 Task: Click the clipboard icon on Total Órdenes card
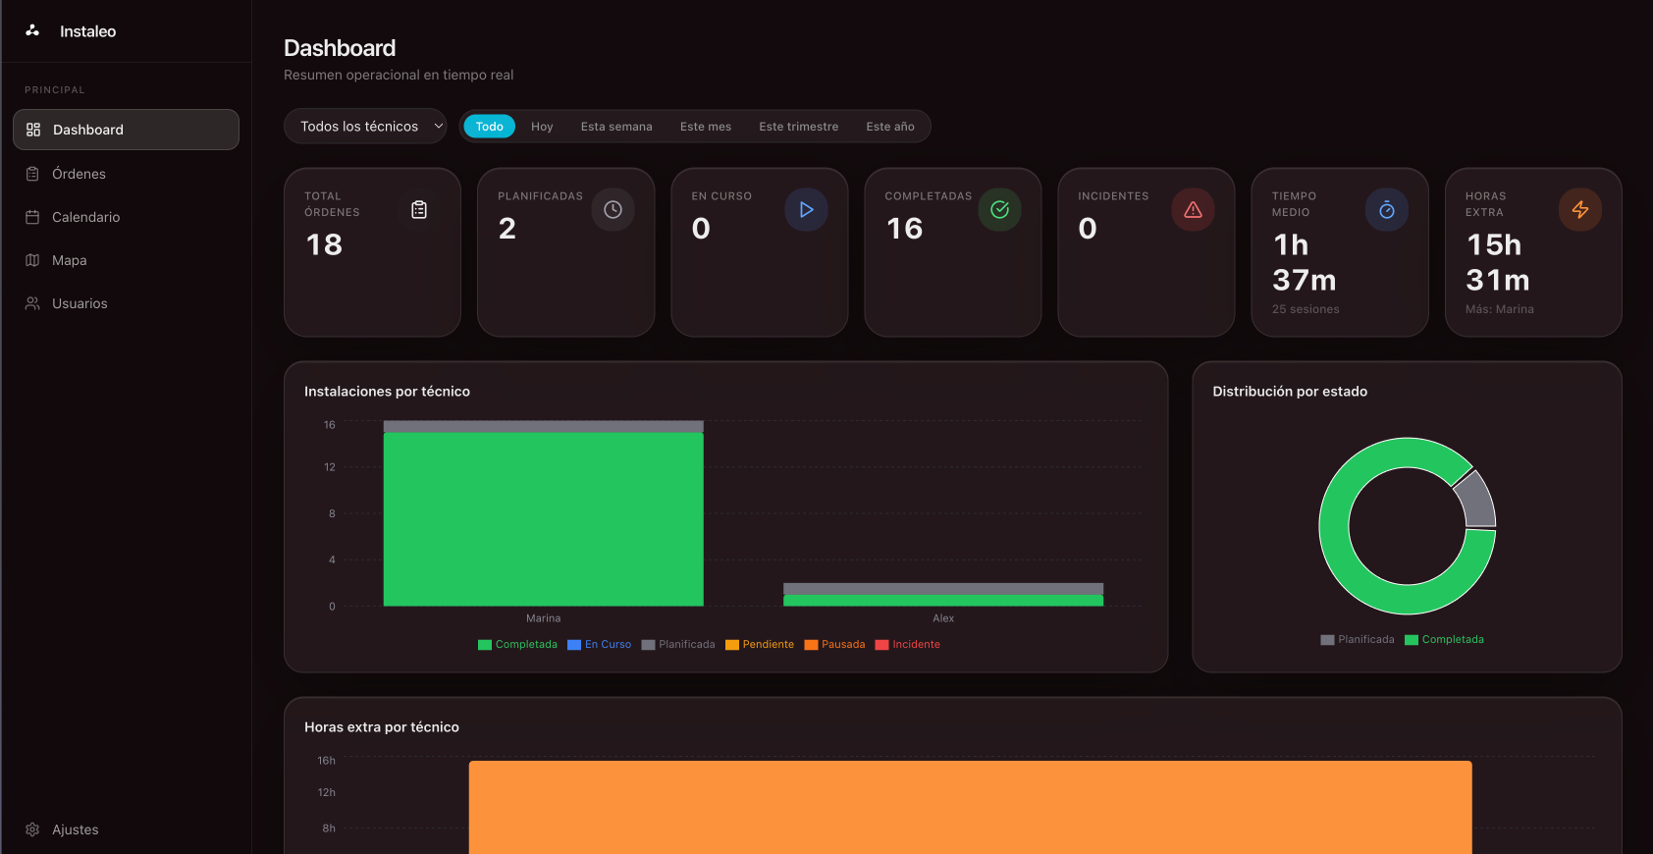tap(419, 209)
